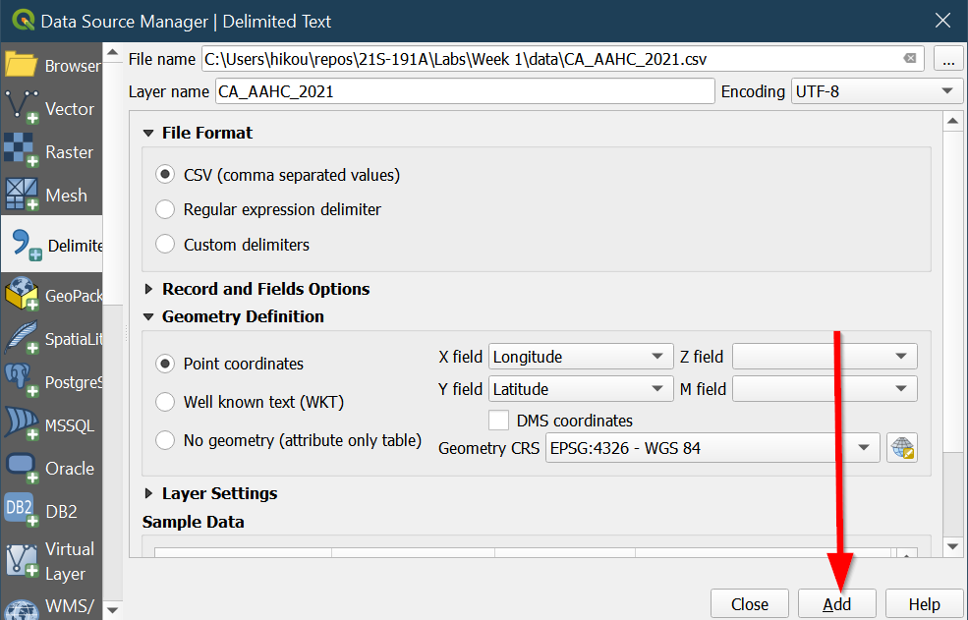Select the Raster source icon

tap(22, 152)
